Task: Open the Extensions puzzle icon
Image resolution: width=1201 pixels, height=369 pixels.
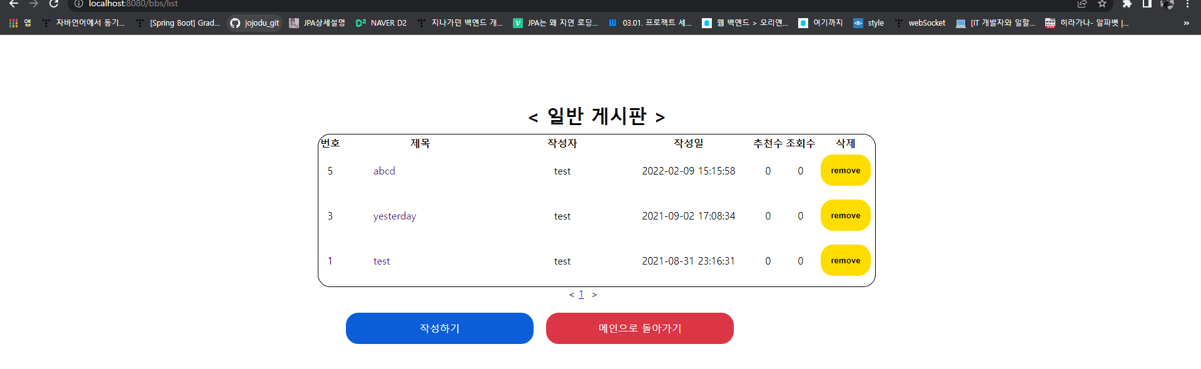Action: [1127, 4]
